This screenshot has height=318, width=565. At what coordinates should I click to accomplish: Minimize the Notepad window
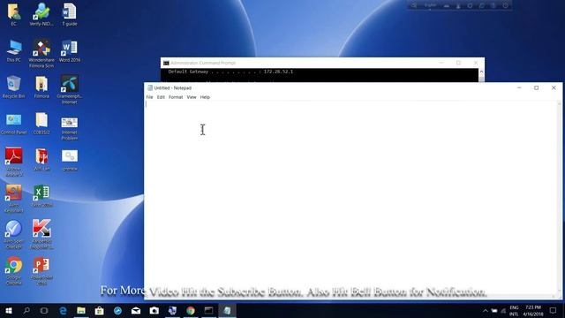pos(519,87)
